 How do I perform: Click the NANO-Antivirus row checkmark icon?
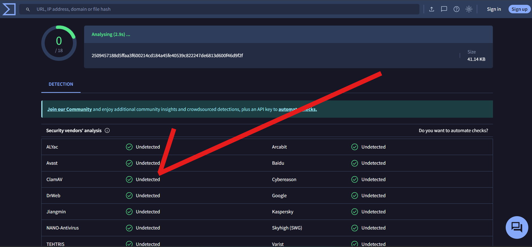coord(129,228)
